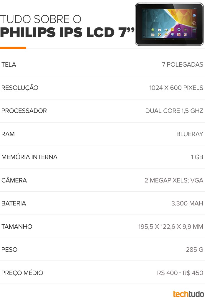Select the BATERIA row label
The image size is (205, 306).
pos(14,203)
